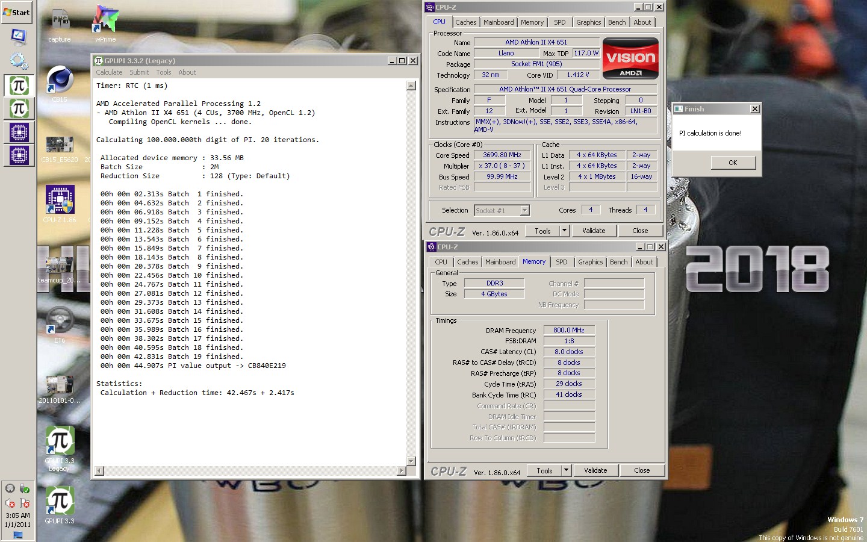This screenshot has height=542, width=867.
Task: Click the Package value Socket FM1 (905)
Action: coord(536,64)
